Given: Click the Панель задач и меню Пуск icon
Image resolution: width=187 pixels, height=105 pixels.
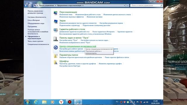Looking at the screenshot, I should pyautogui.click(x=56, y=39).
